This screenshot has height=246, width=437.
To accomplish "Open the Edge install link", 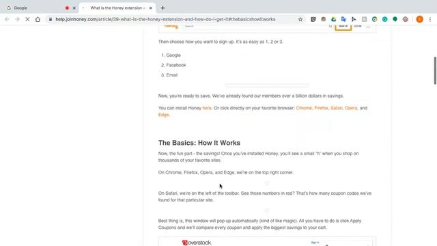I will pyautogui.click(x=164, y=115).
